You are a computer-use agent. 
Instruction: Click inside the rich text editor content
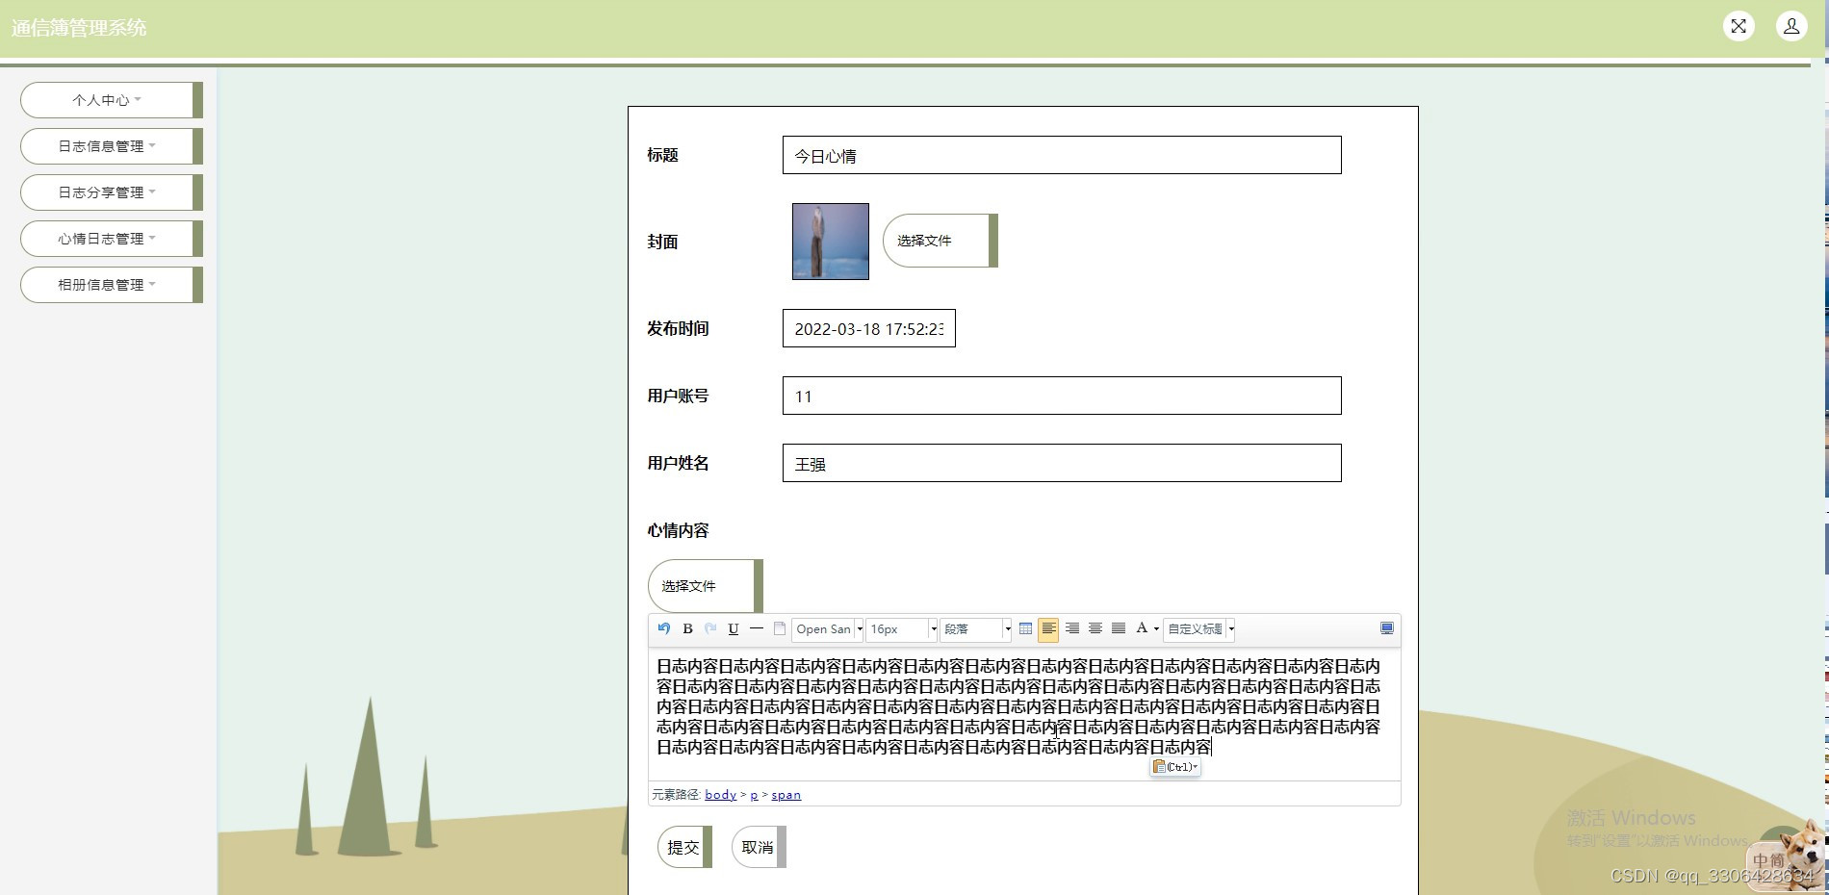pos(1024,712)
